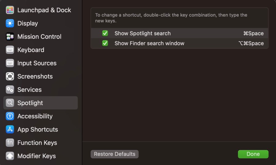
Task: Click the ⌥⌘Space shortcut keys
Action: coord(251,43)
